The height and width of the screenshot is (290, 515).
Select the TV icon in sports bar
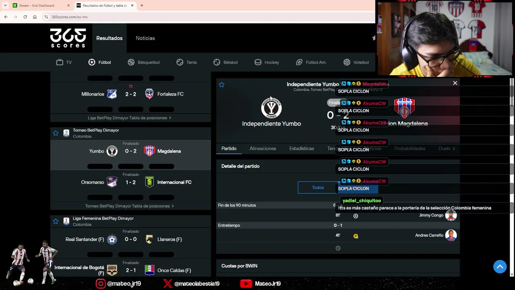click(60, 62)
